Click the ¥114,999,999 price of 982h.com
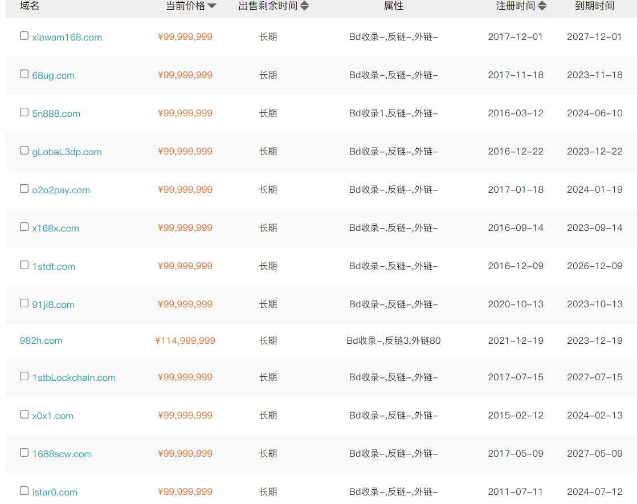637x504 pixels. pyautogui.click(x=185, y=341)
